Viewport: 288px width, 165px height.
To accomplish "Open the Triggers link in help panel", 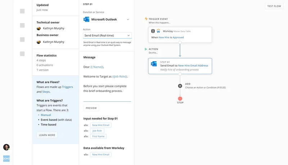I will click(67, 87).
